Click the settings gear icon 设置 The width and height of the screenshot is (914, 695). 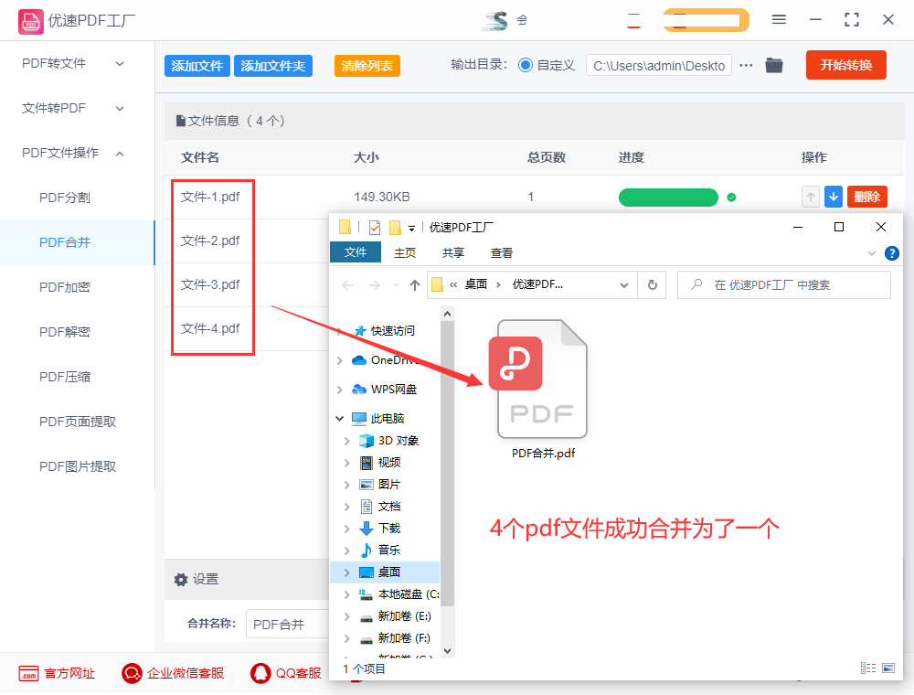[x=181, y=580]
